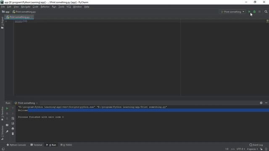Screen dimensions: 269x151
Task: Open the TODO tool window
Action: pos(66,145)
